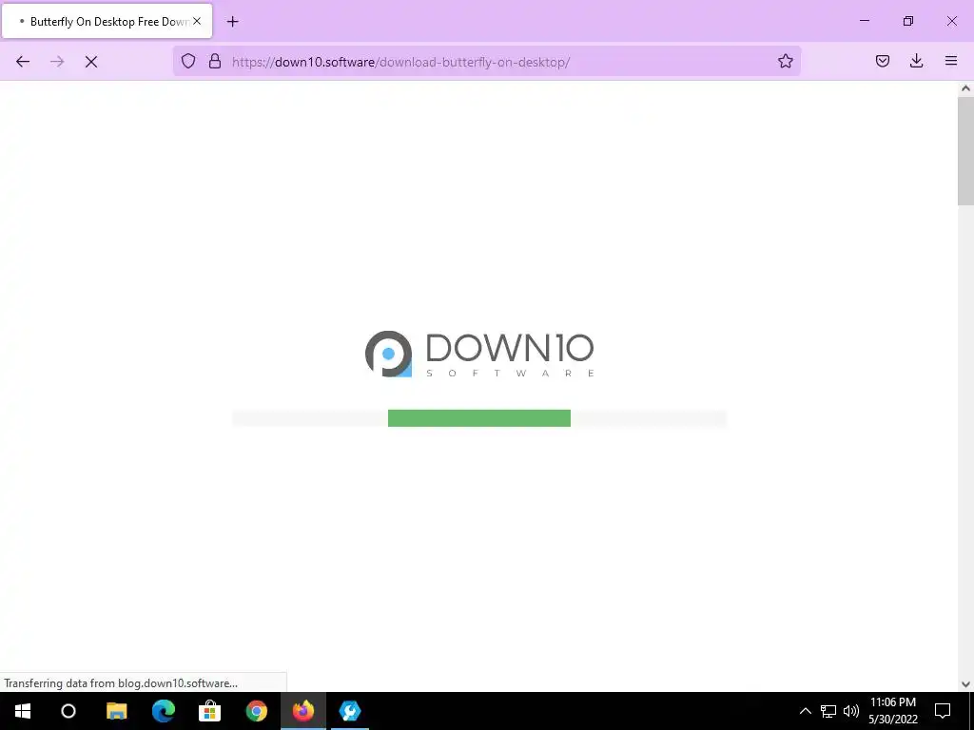
Task: Go back to the previous page
Action: (23, 62)
